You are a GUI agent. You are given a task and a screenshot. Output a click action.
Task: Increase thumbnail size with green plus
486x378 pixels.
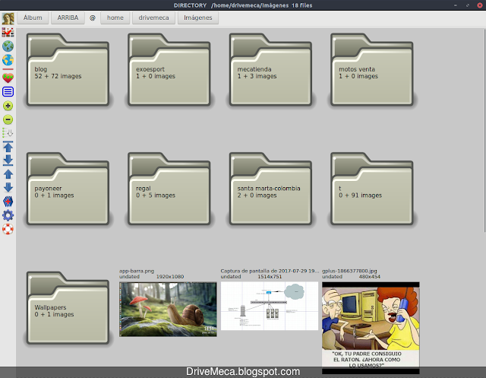pos(8,106)
